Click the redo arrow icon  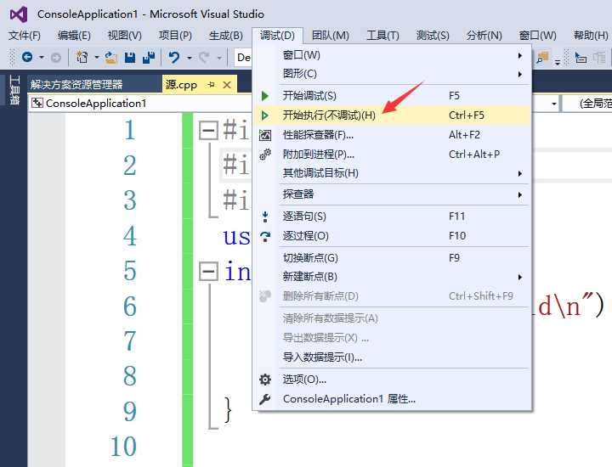[x=204, y=58]
